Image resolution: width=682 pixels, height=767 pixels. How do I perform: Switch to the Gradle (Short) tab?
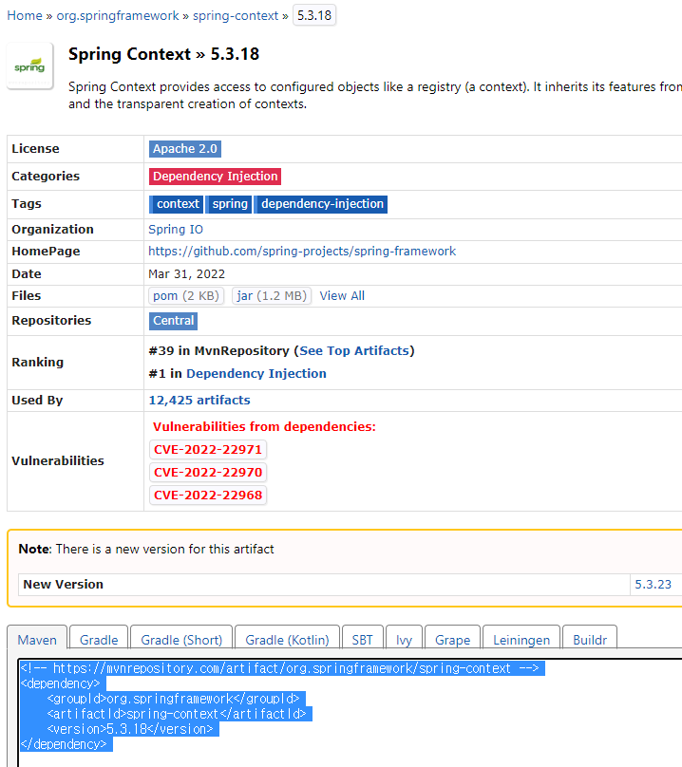(x=181, y=640)
